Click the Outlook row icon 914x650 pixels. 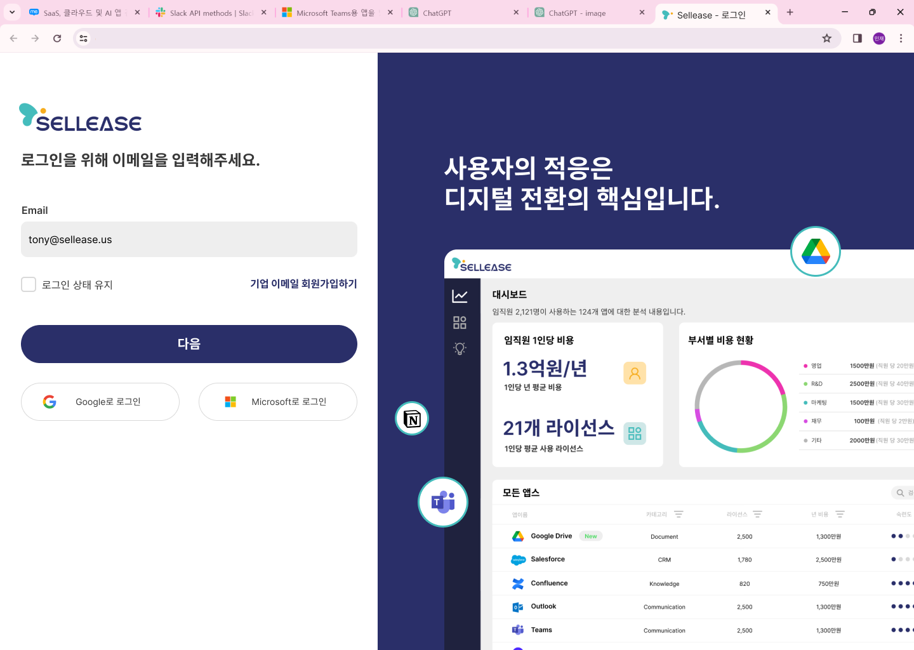pos(518,607)
